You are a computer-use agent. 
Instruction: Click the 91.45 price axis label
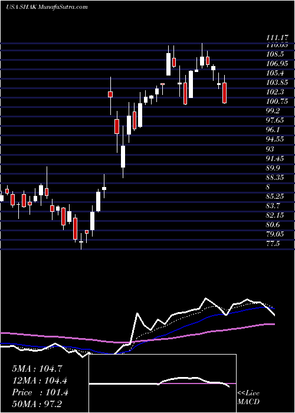tap(275, 158)
